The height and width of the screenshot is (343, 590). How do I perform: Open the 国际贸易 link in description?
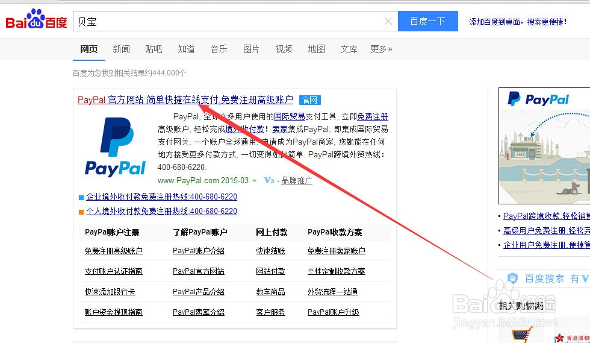pyautogui.click(x=290, y=117)
